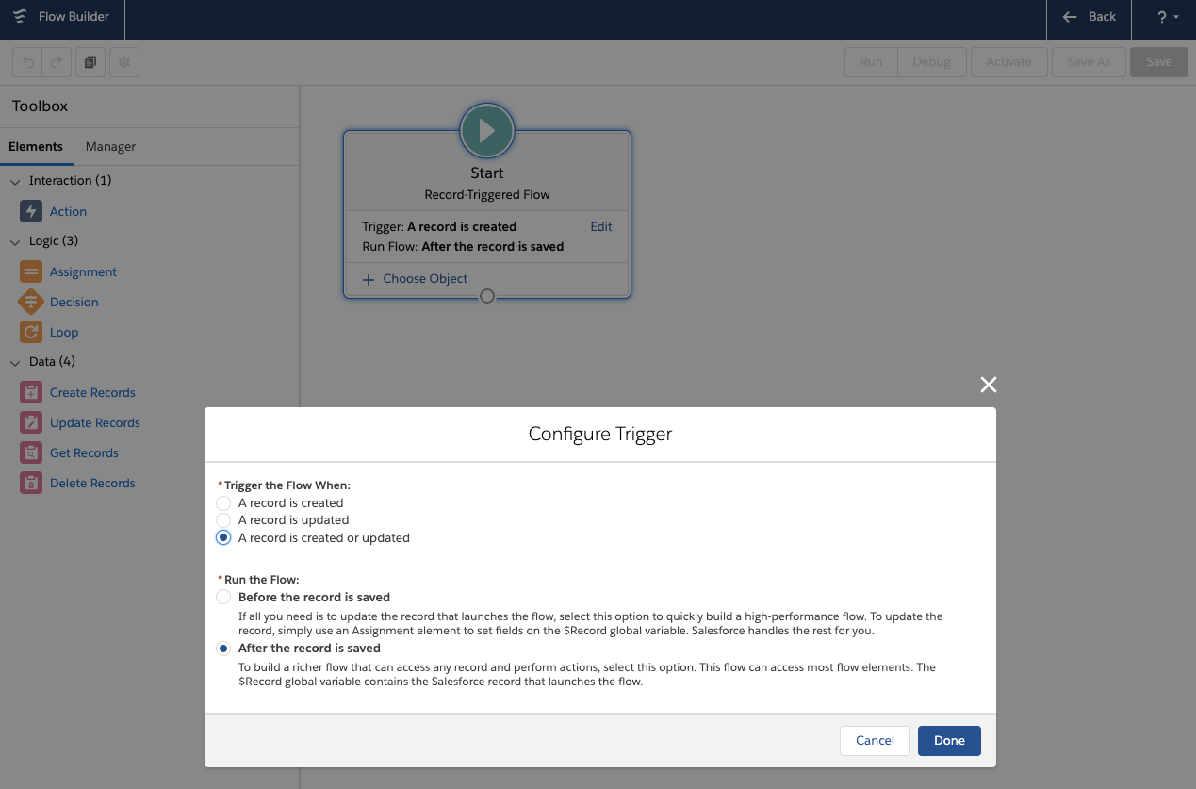Click the Delete Records icon
Viewport: 1196px width, 789px height.
(x=31, y=483)
